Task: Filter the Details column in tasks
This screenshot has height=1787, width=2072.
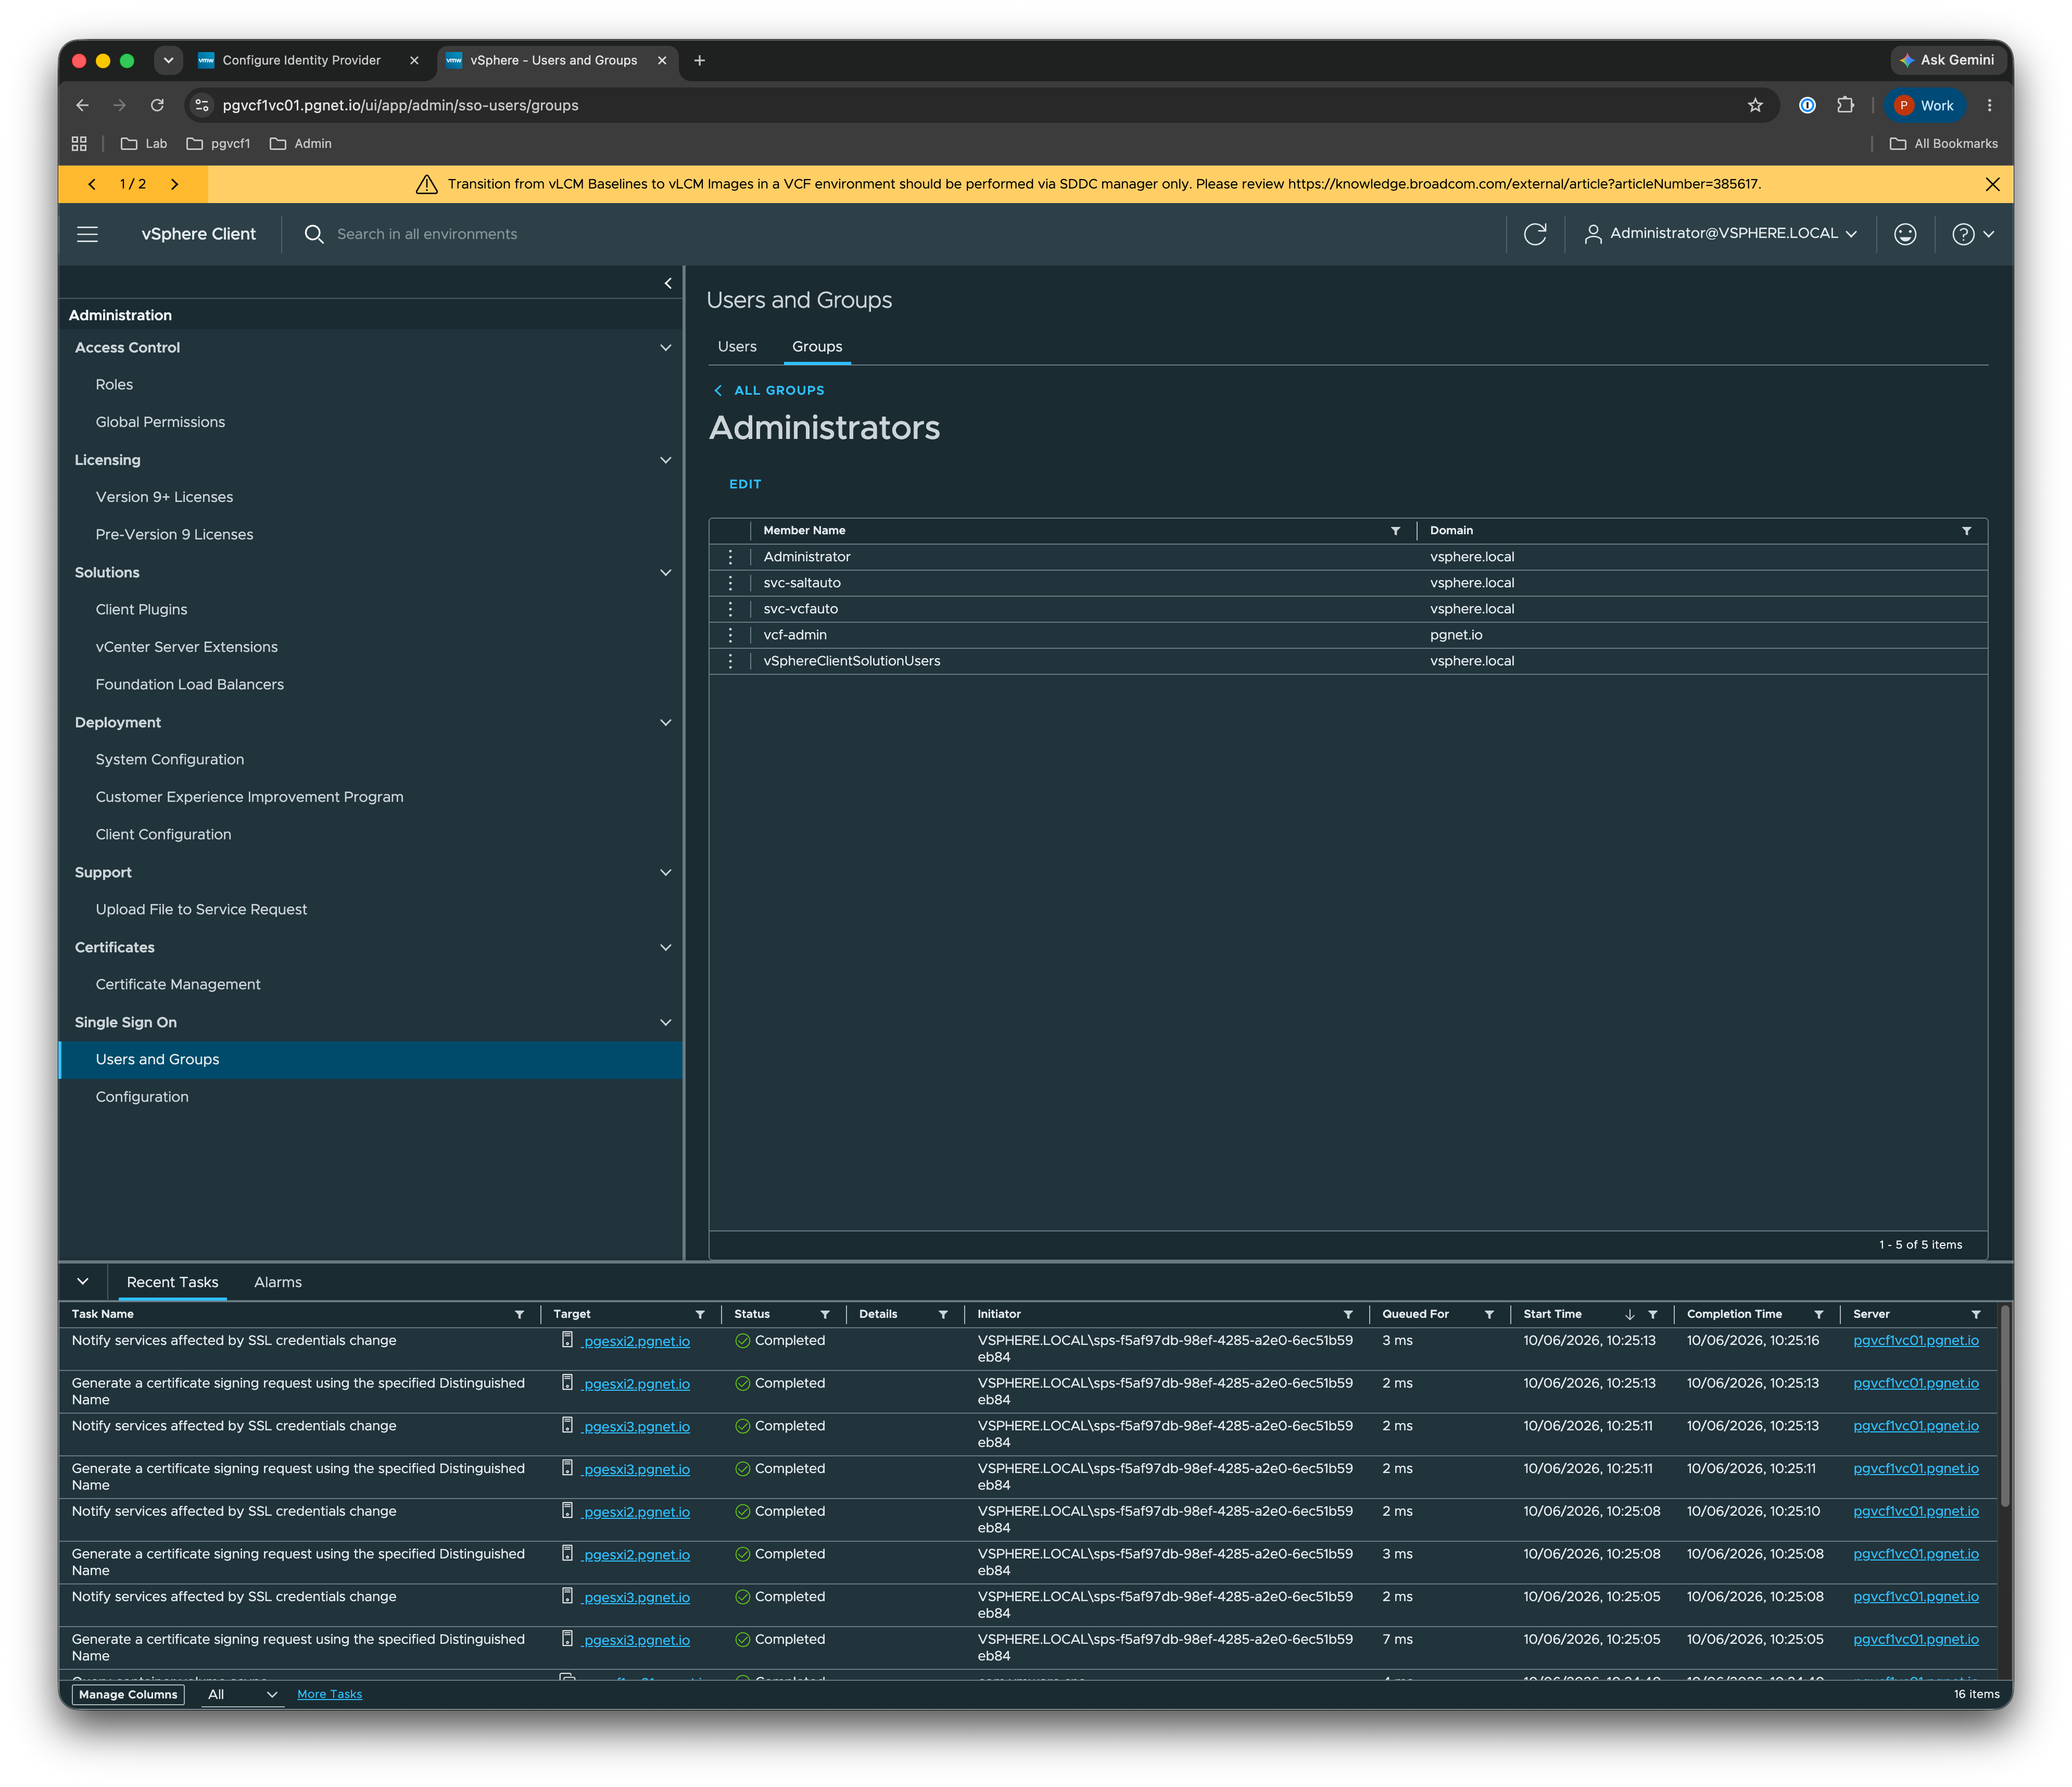Action: point(943,1315)
